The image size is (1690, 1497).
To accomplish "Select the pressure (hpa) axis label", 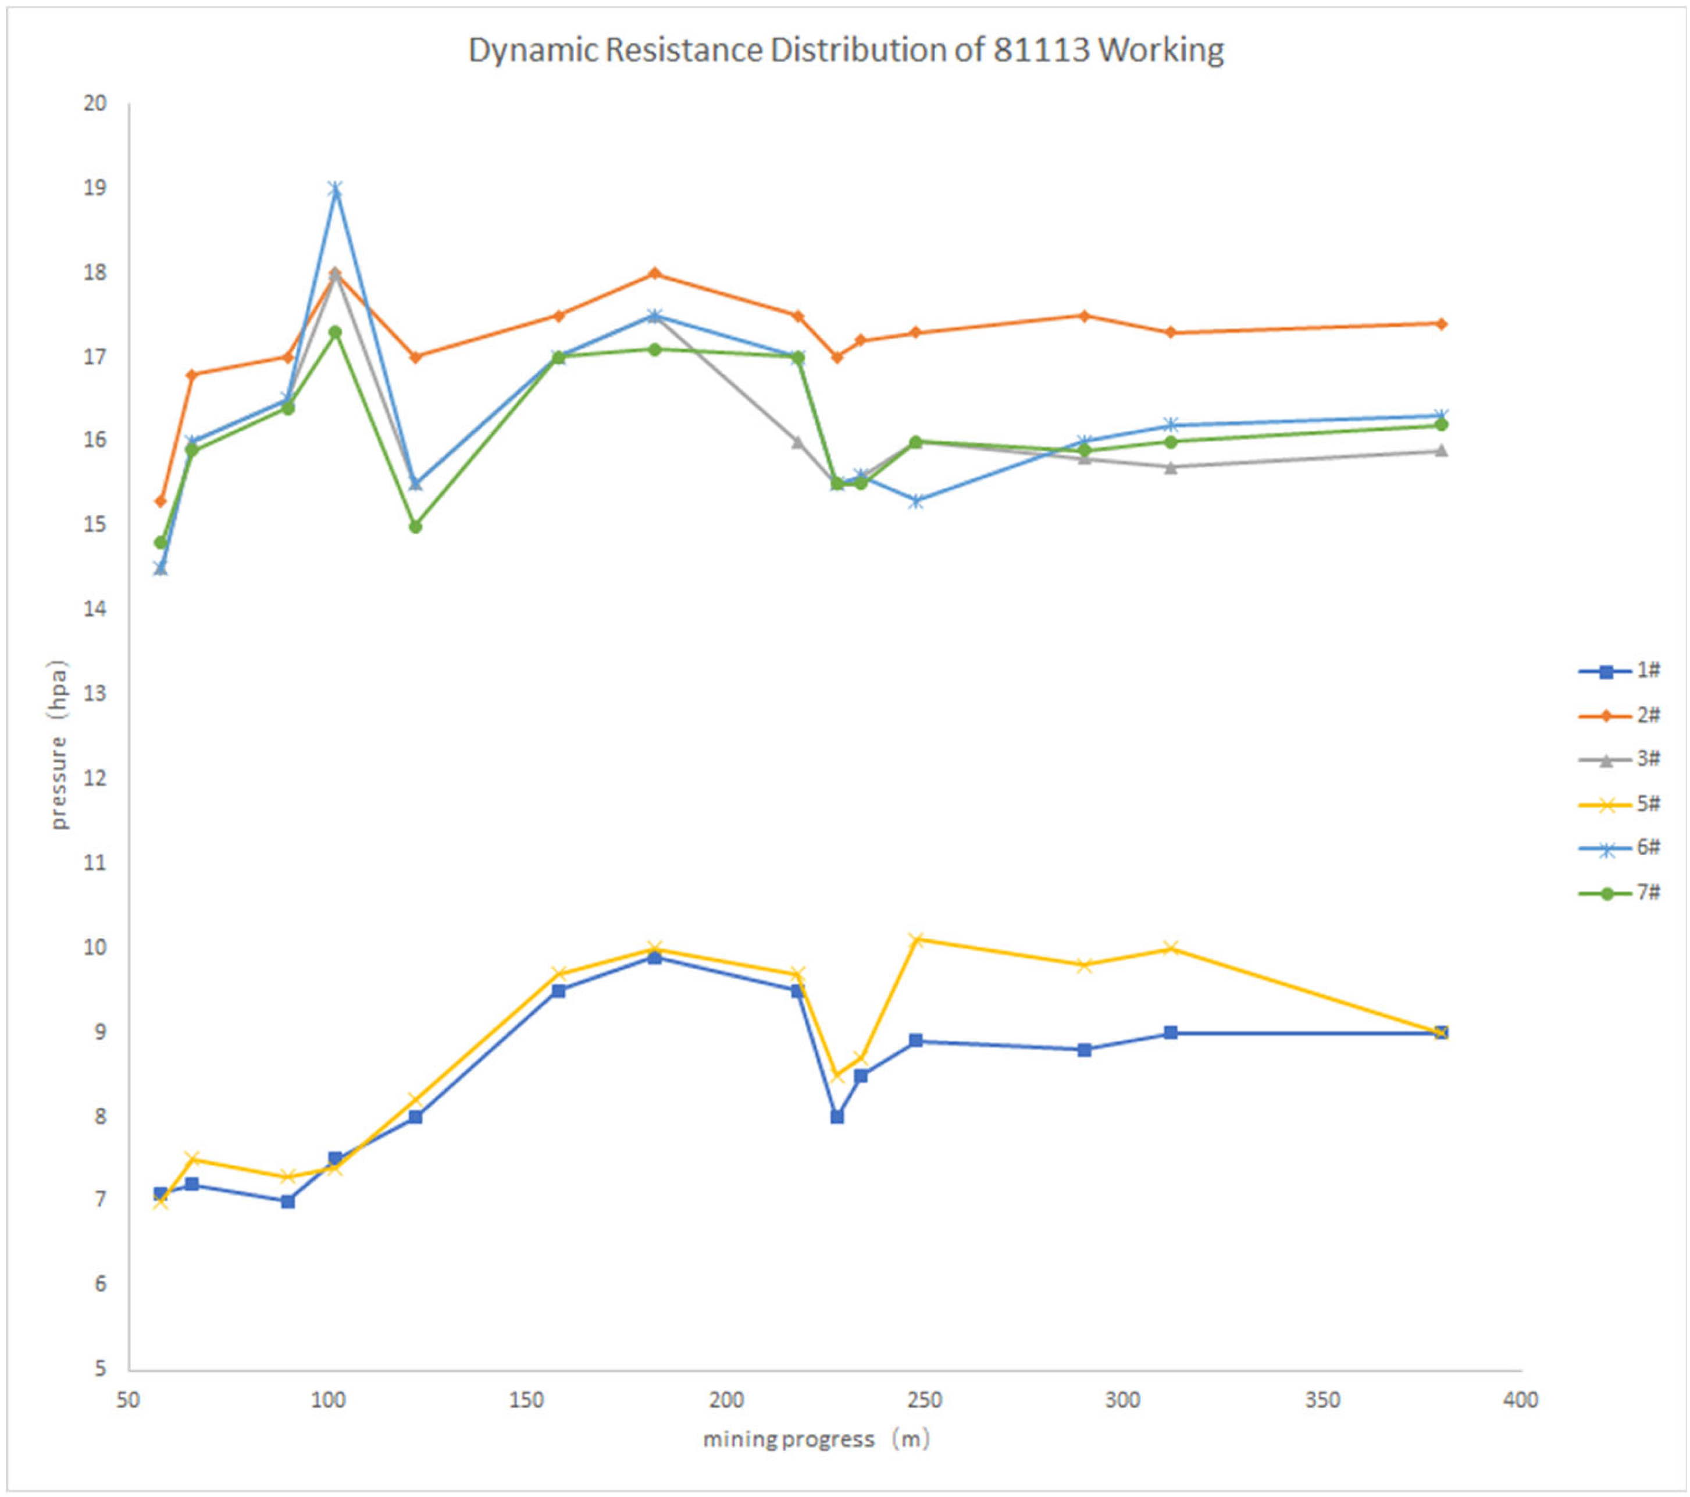I will (x=59, y=744).
